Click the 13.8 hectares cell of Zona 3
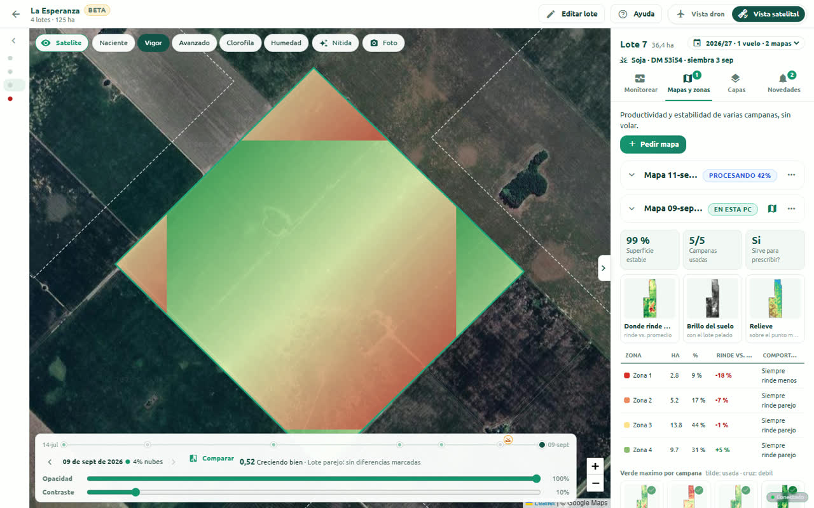 (x=676, y=425)
